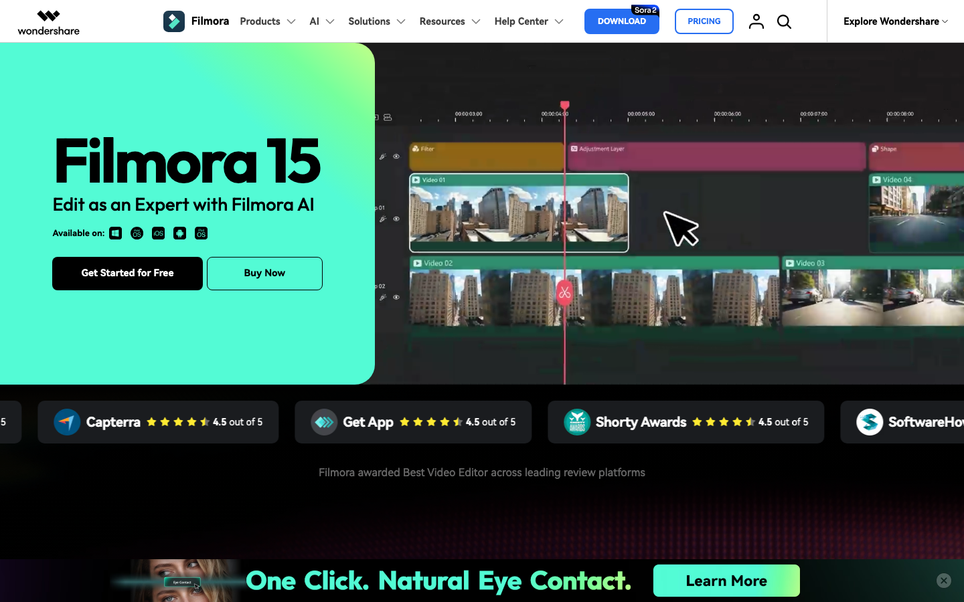Open the user account icon

756,21
